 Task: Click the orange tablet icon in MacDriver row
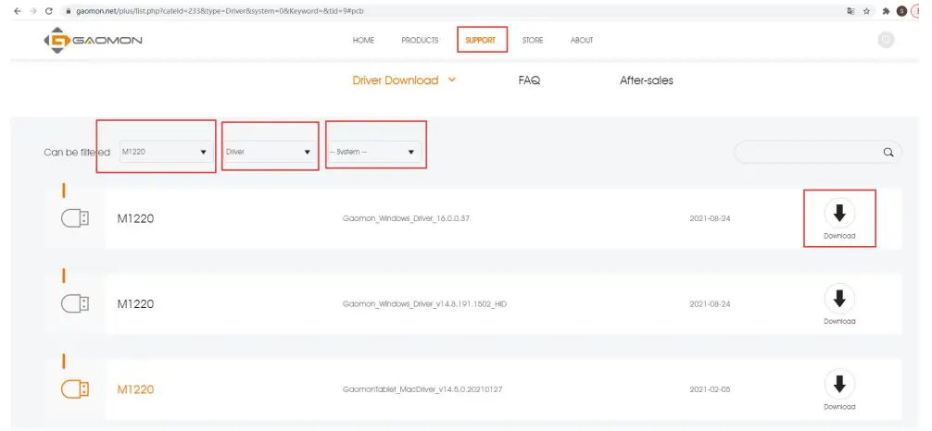coord(75,389)
